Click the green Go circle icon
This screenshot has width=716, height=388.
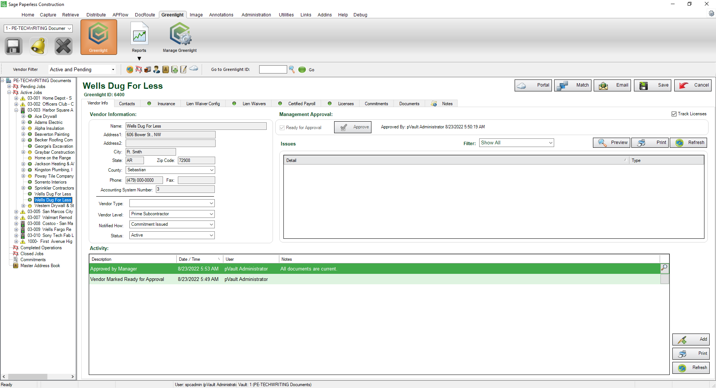pos(302,69)
